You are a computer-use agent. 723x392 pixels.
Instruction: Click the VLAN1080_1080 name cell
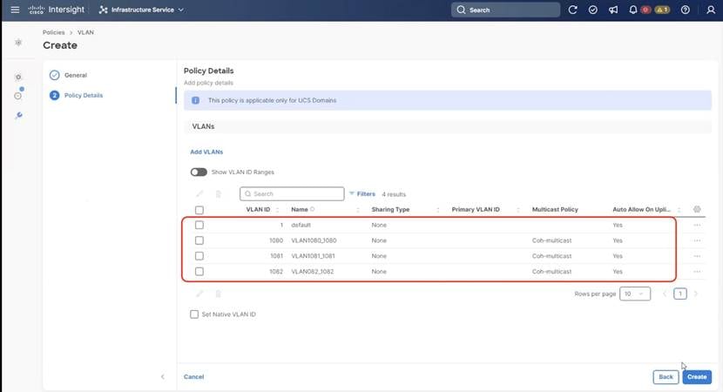314,240
